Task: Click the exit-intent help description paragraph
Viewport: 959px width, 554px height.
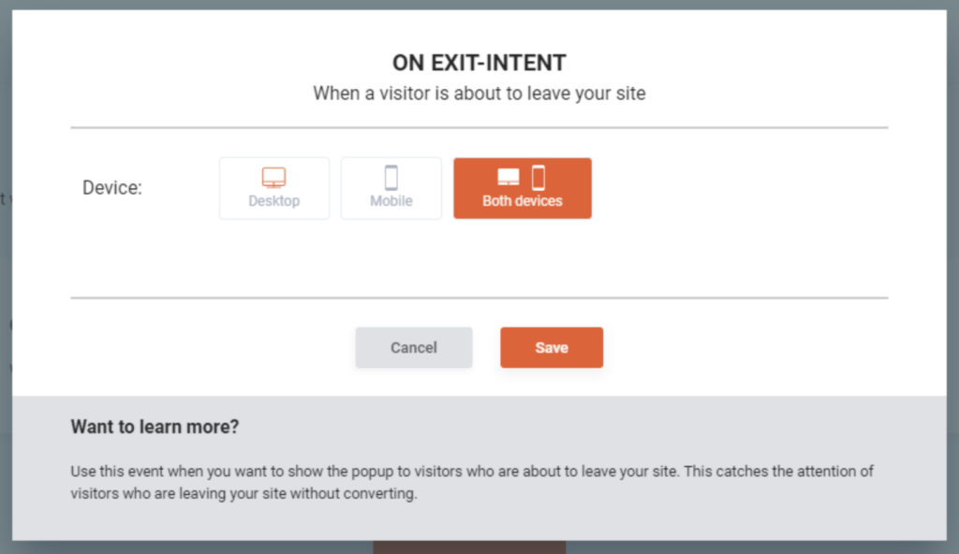Action: [472, 482]
